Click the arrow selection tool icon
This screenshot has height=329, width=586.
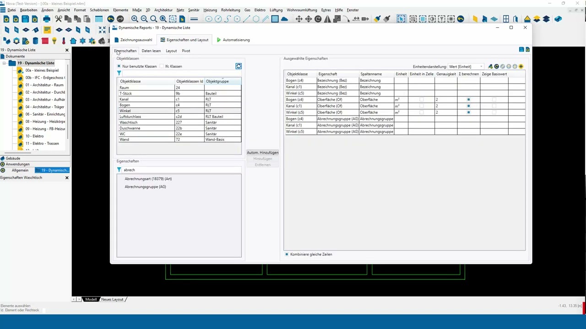point(401,19)
